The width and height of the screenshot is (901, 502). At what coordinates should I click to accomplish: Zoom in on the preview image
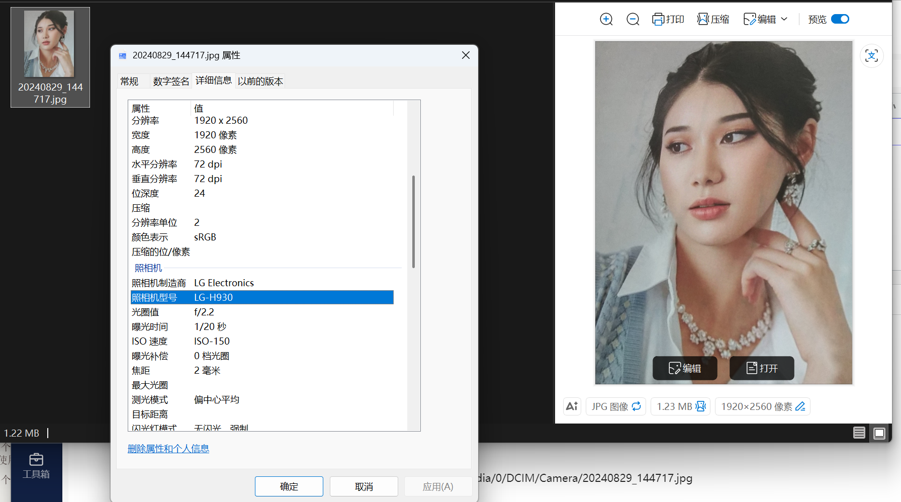click(x=606, y=19)
